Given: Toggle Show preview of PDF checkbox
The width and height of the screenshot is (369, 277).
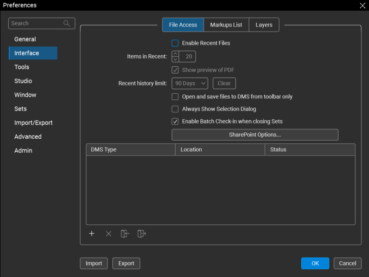Looking at the screenshot, I should [175, 70].
